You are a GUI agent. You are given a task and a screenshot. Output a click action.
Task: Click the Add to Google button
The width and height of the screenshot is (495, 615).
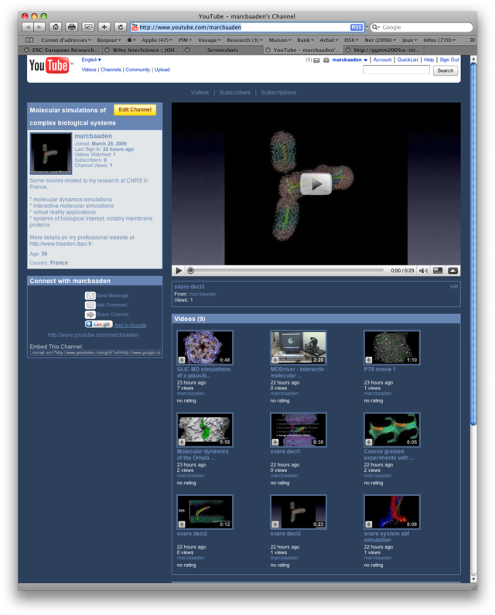click(99, 324)
